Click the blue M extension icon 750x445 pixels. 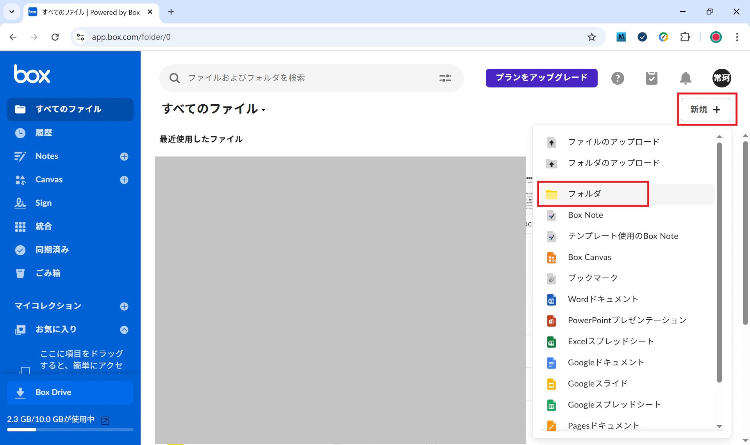coord(621,37)
